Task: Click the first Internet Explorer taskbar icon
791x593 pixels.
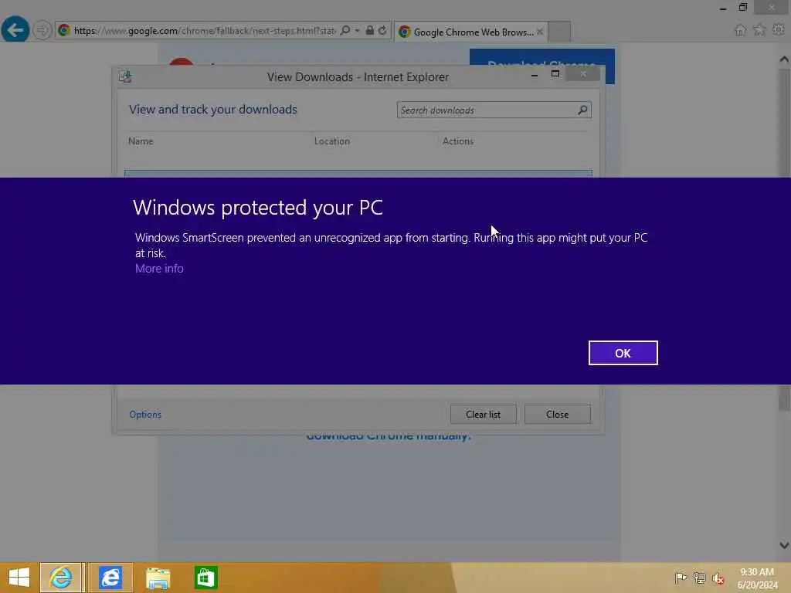Action: [x=61, y=578]
